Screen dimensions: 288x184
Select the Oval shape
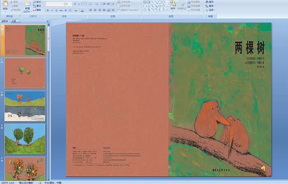(163, 2)
